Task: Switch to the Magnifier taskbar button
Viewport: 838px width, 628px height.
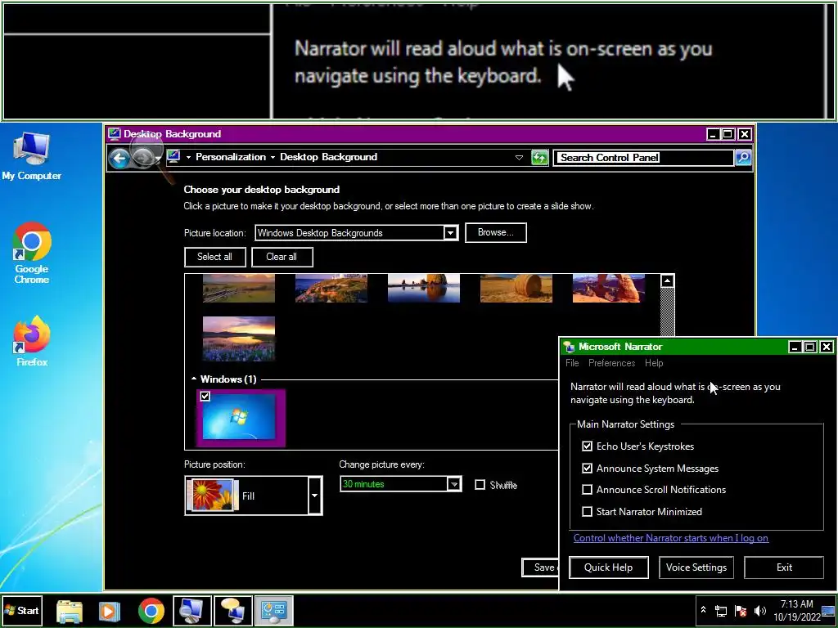Action: pos(192,610)
